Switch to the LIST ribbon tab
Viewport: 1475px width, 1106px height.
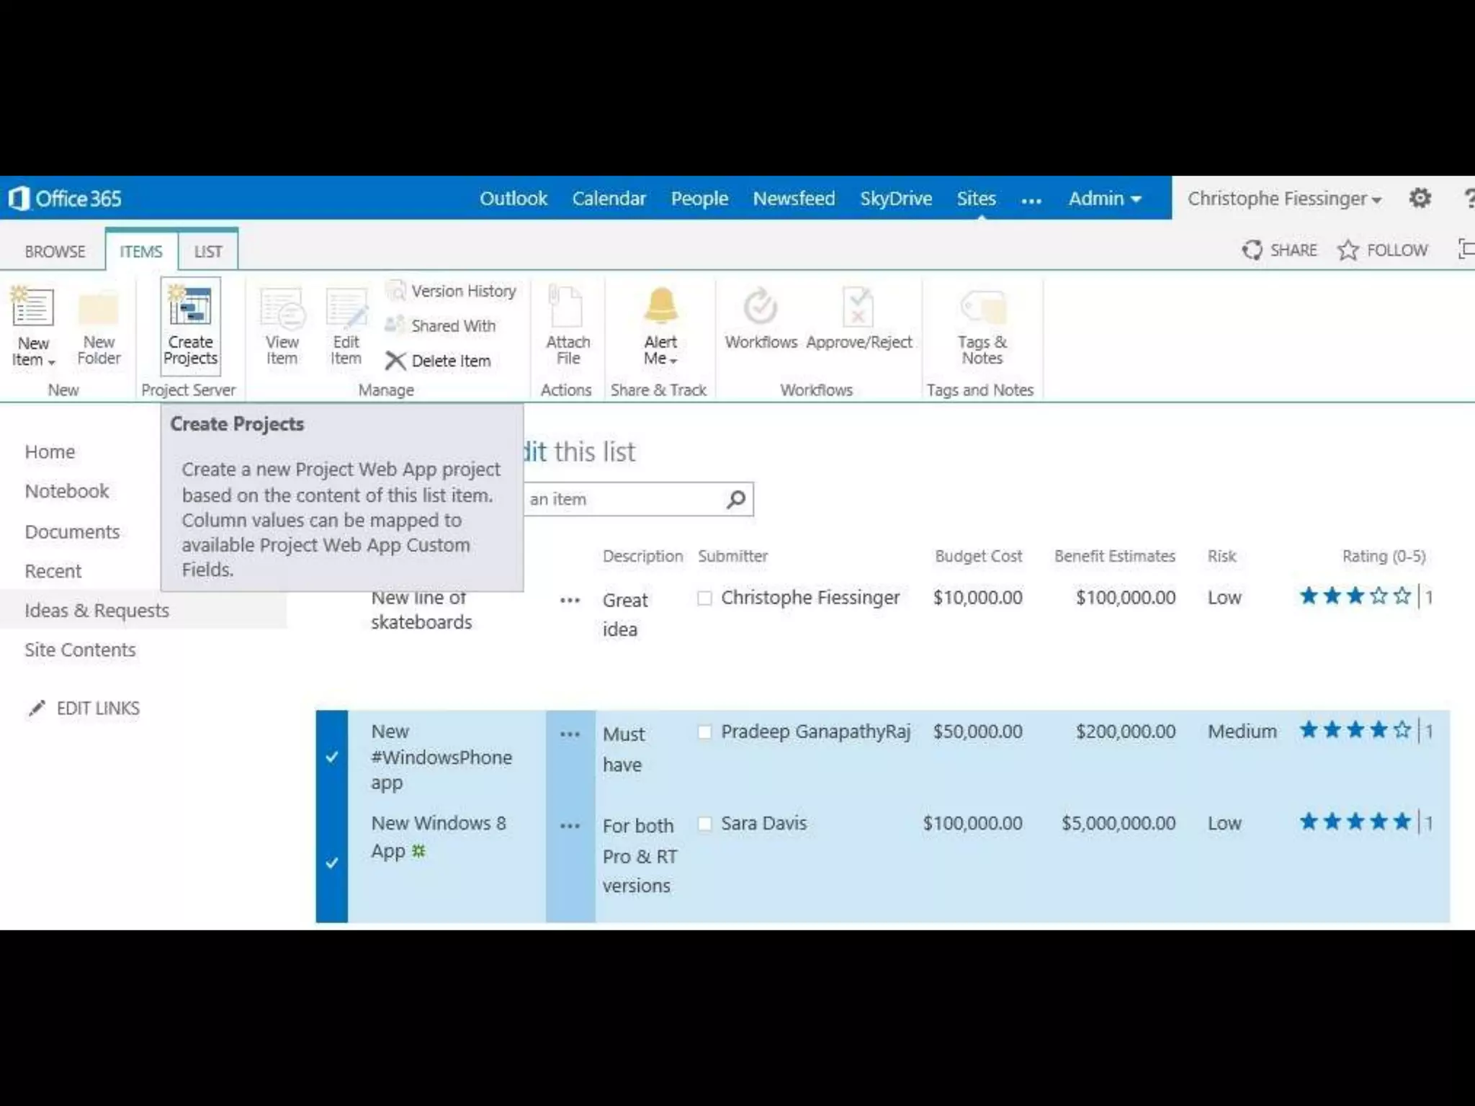207,251
